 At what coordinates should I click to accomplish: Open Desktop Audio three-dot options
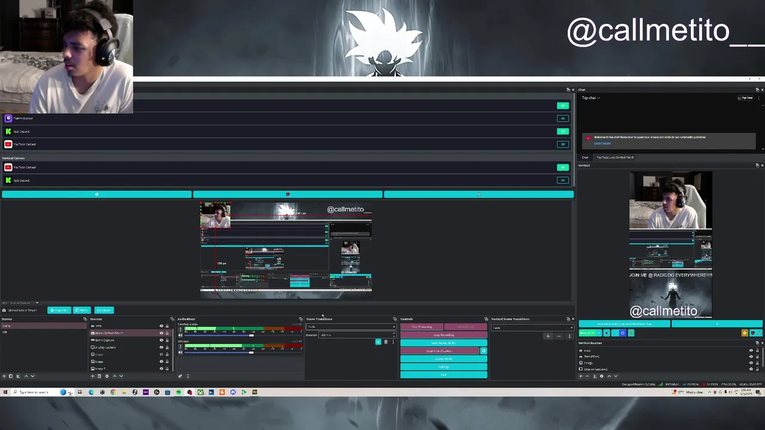180,329
